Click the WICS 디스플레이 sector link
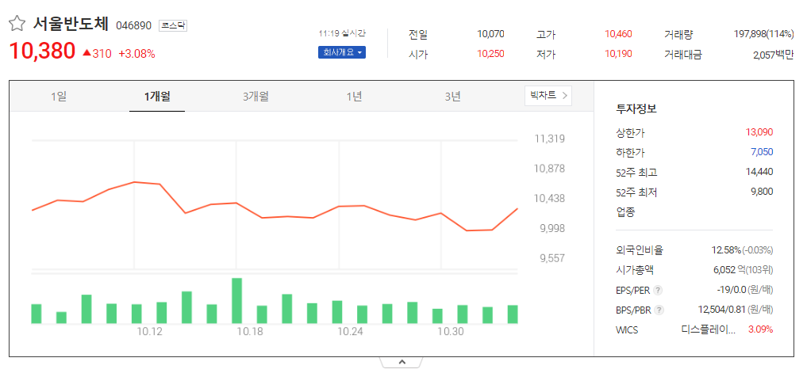 (x=708, y=330)
